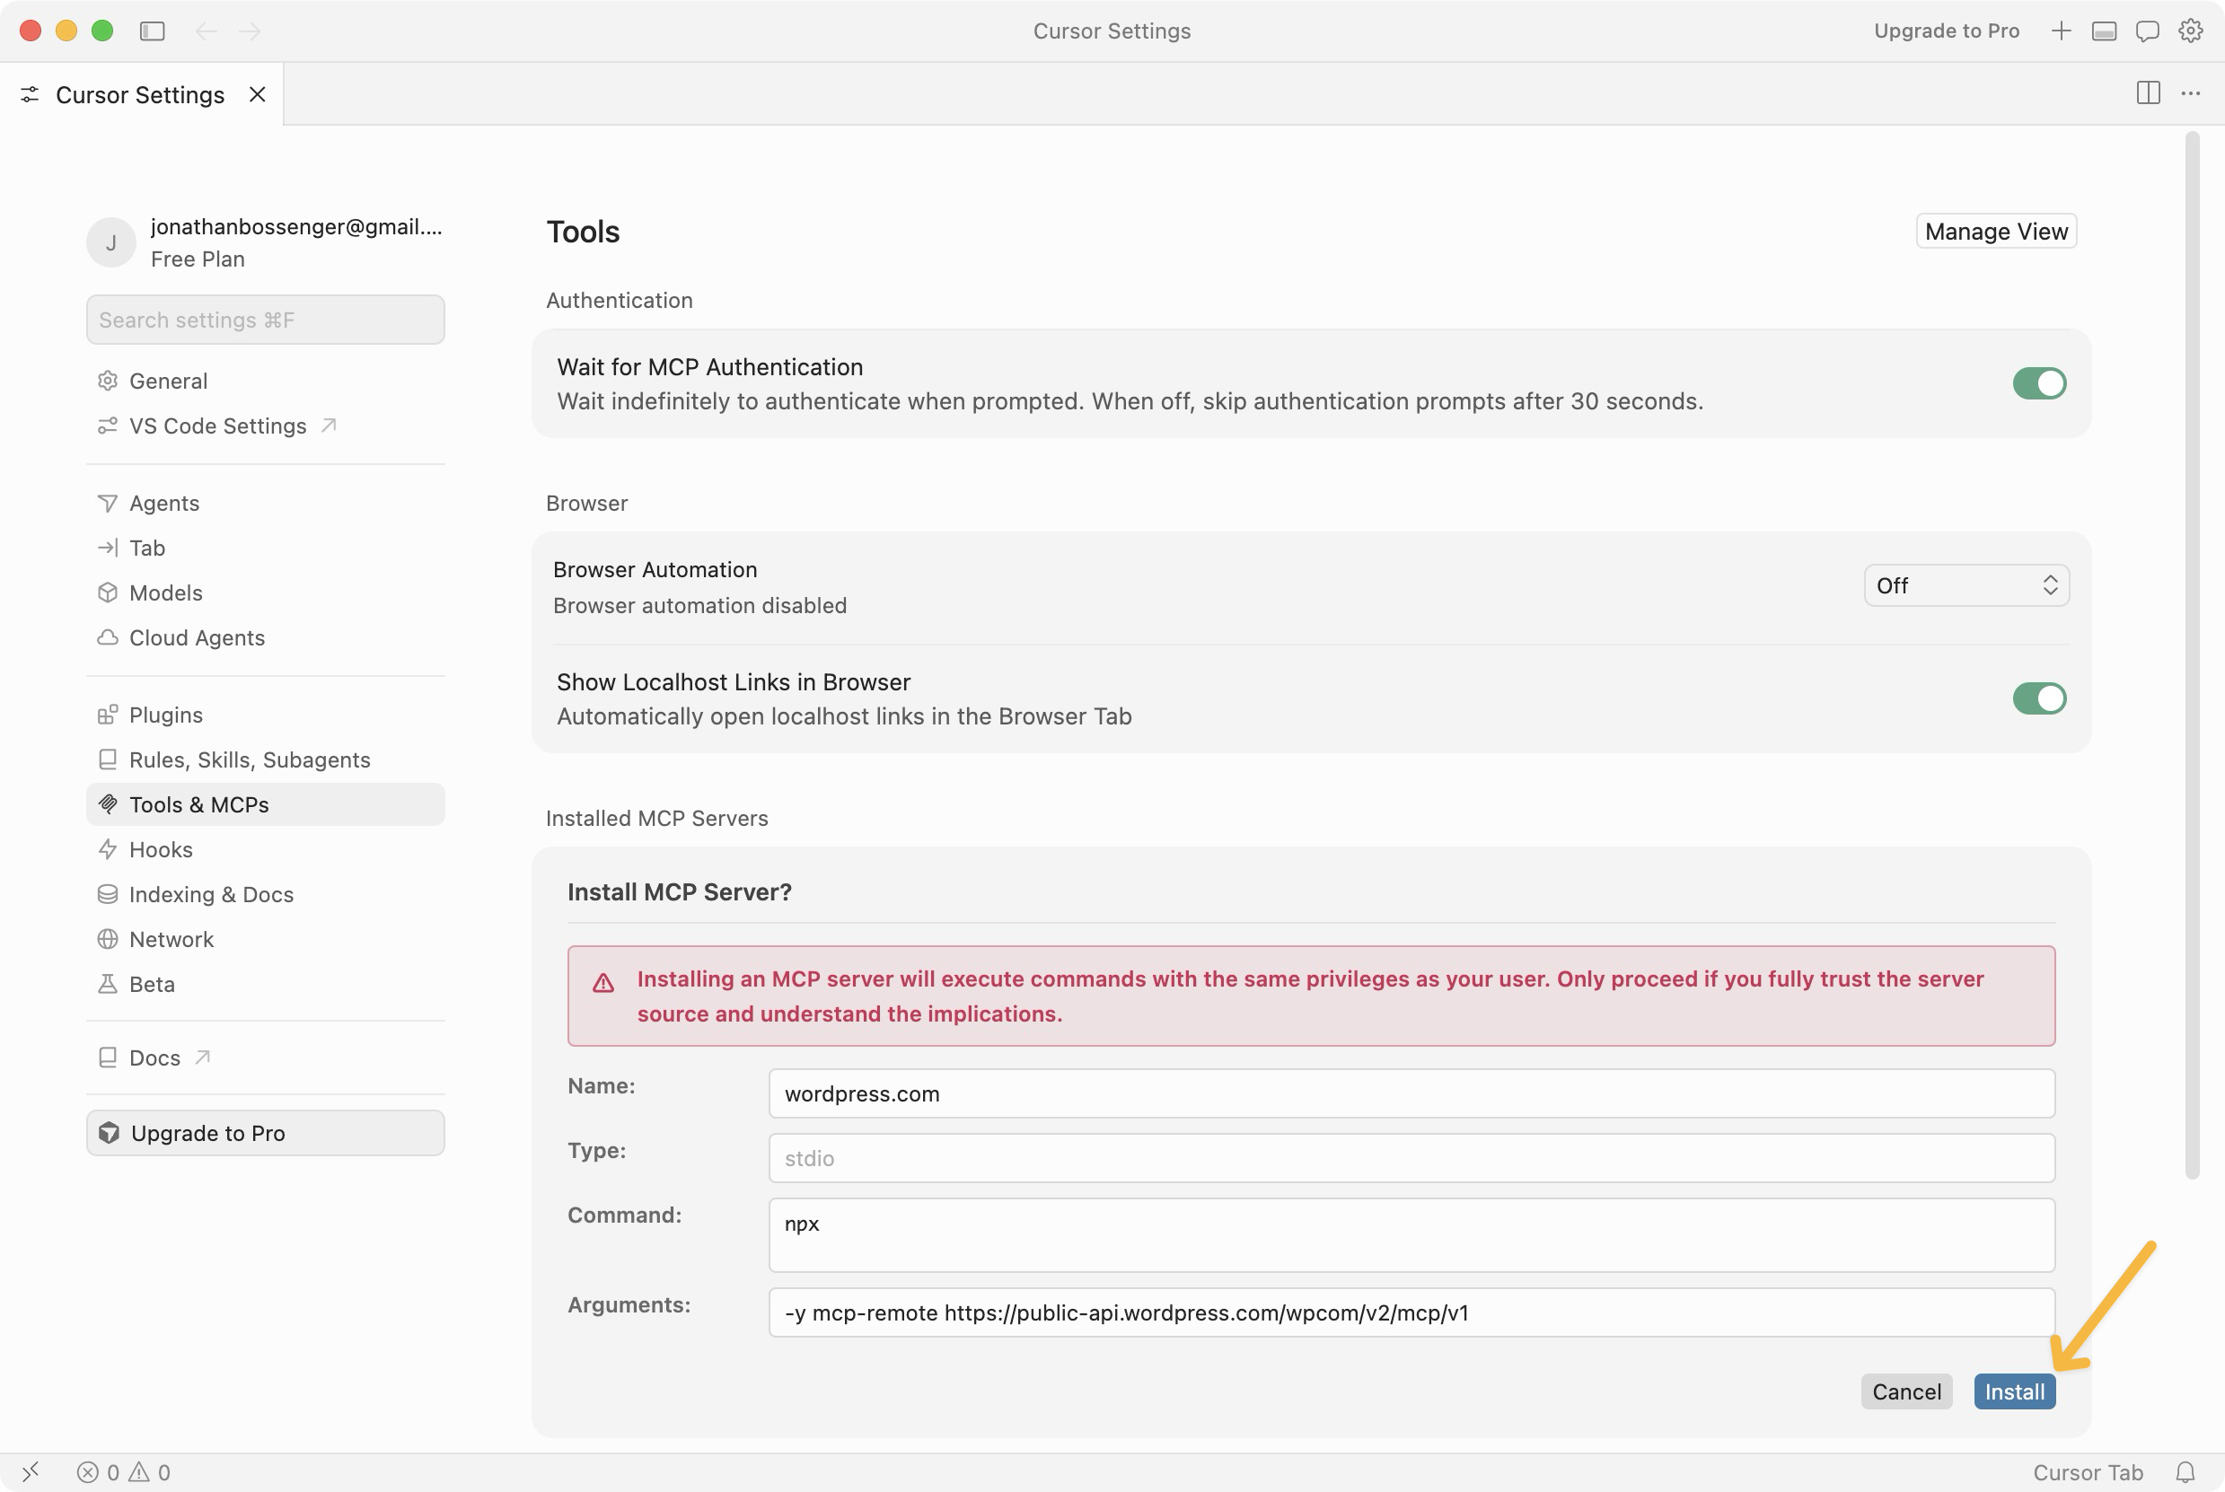
Task: Open new chat with the plus icon
Action: [x=2061, y=31]
